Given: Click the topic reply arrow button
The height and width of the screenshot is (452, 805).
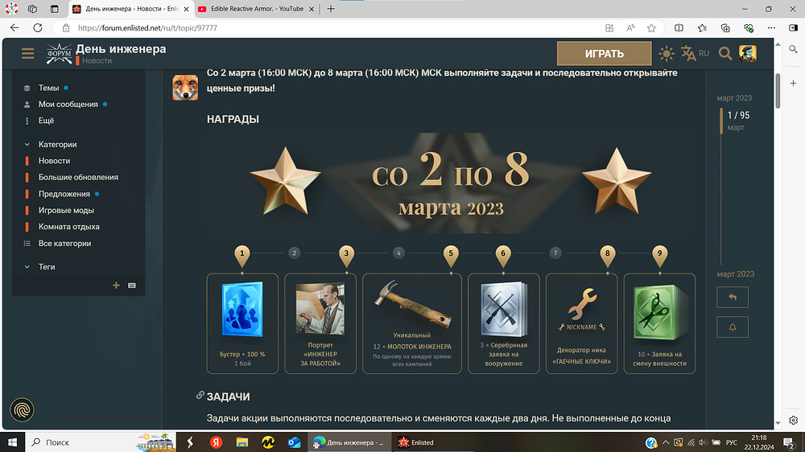Looking at the screenshot, I should point(732,298).
